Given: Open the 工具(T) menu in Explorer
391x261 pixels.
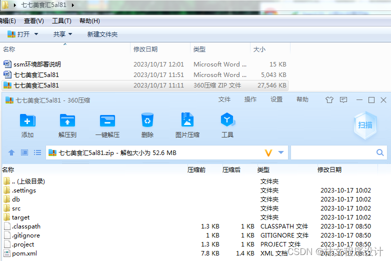Looking at the screenshot, I should pyautogui.click(x=61, y=21).
